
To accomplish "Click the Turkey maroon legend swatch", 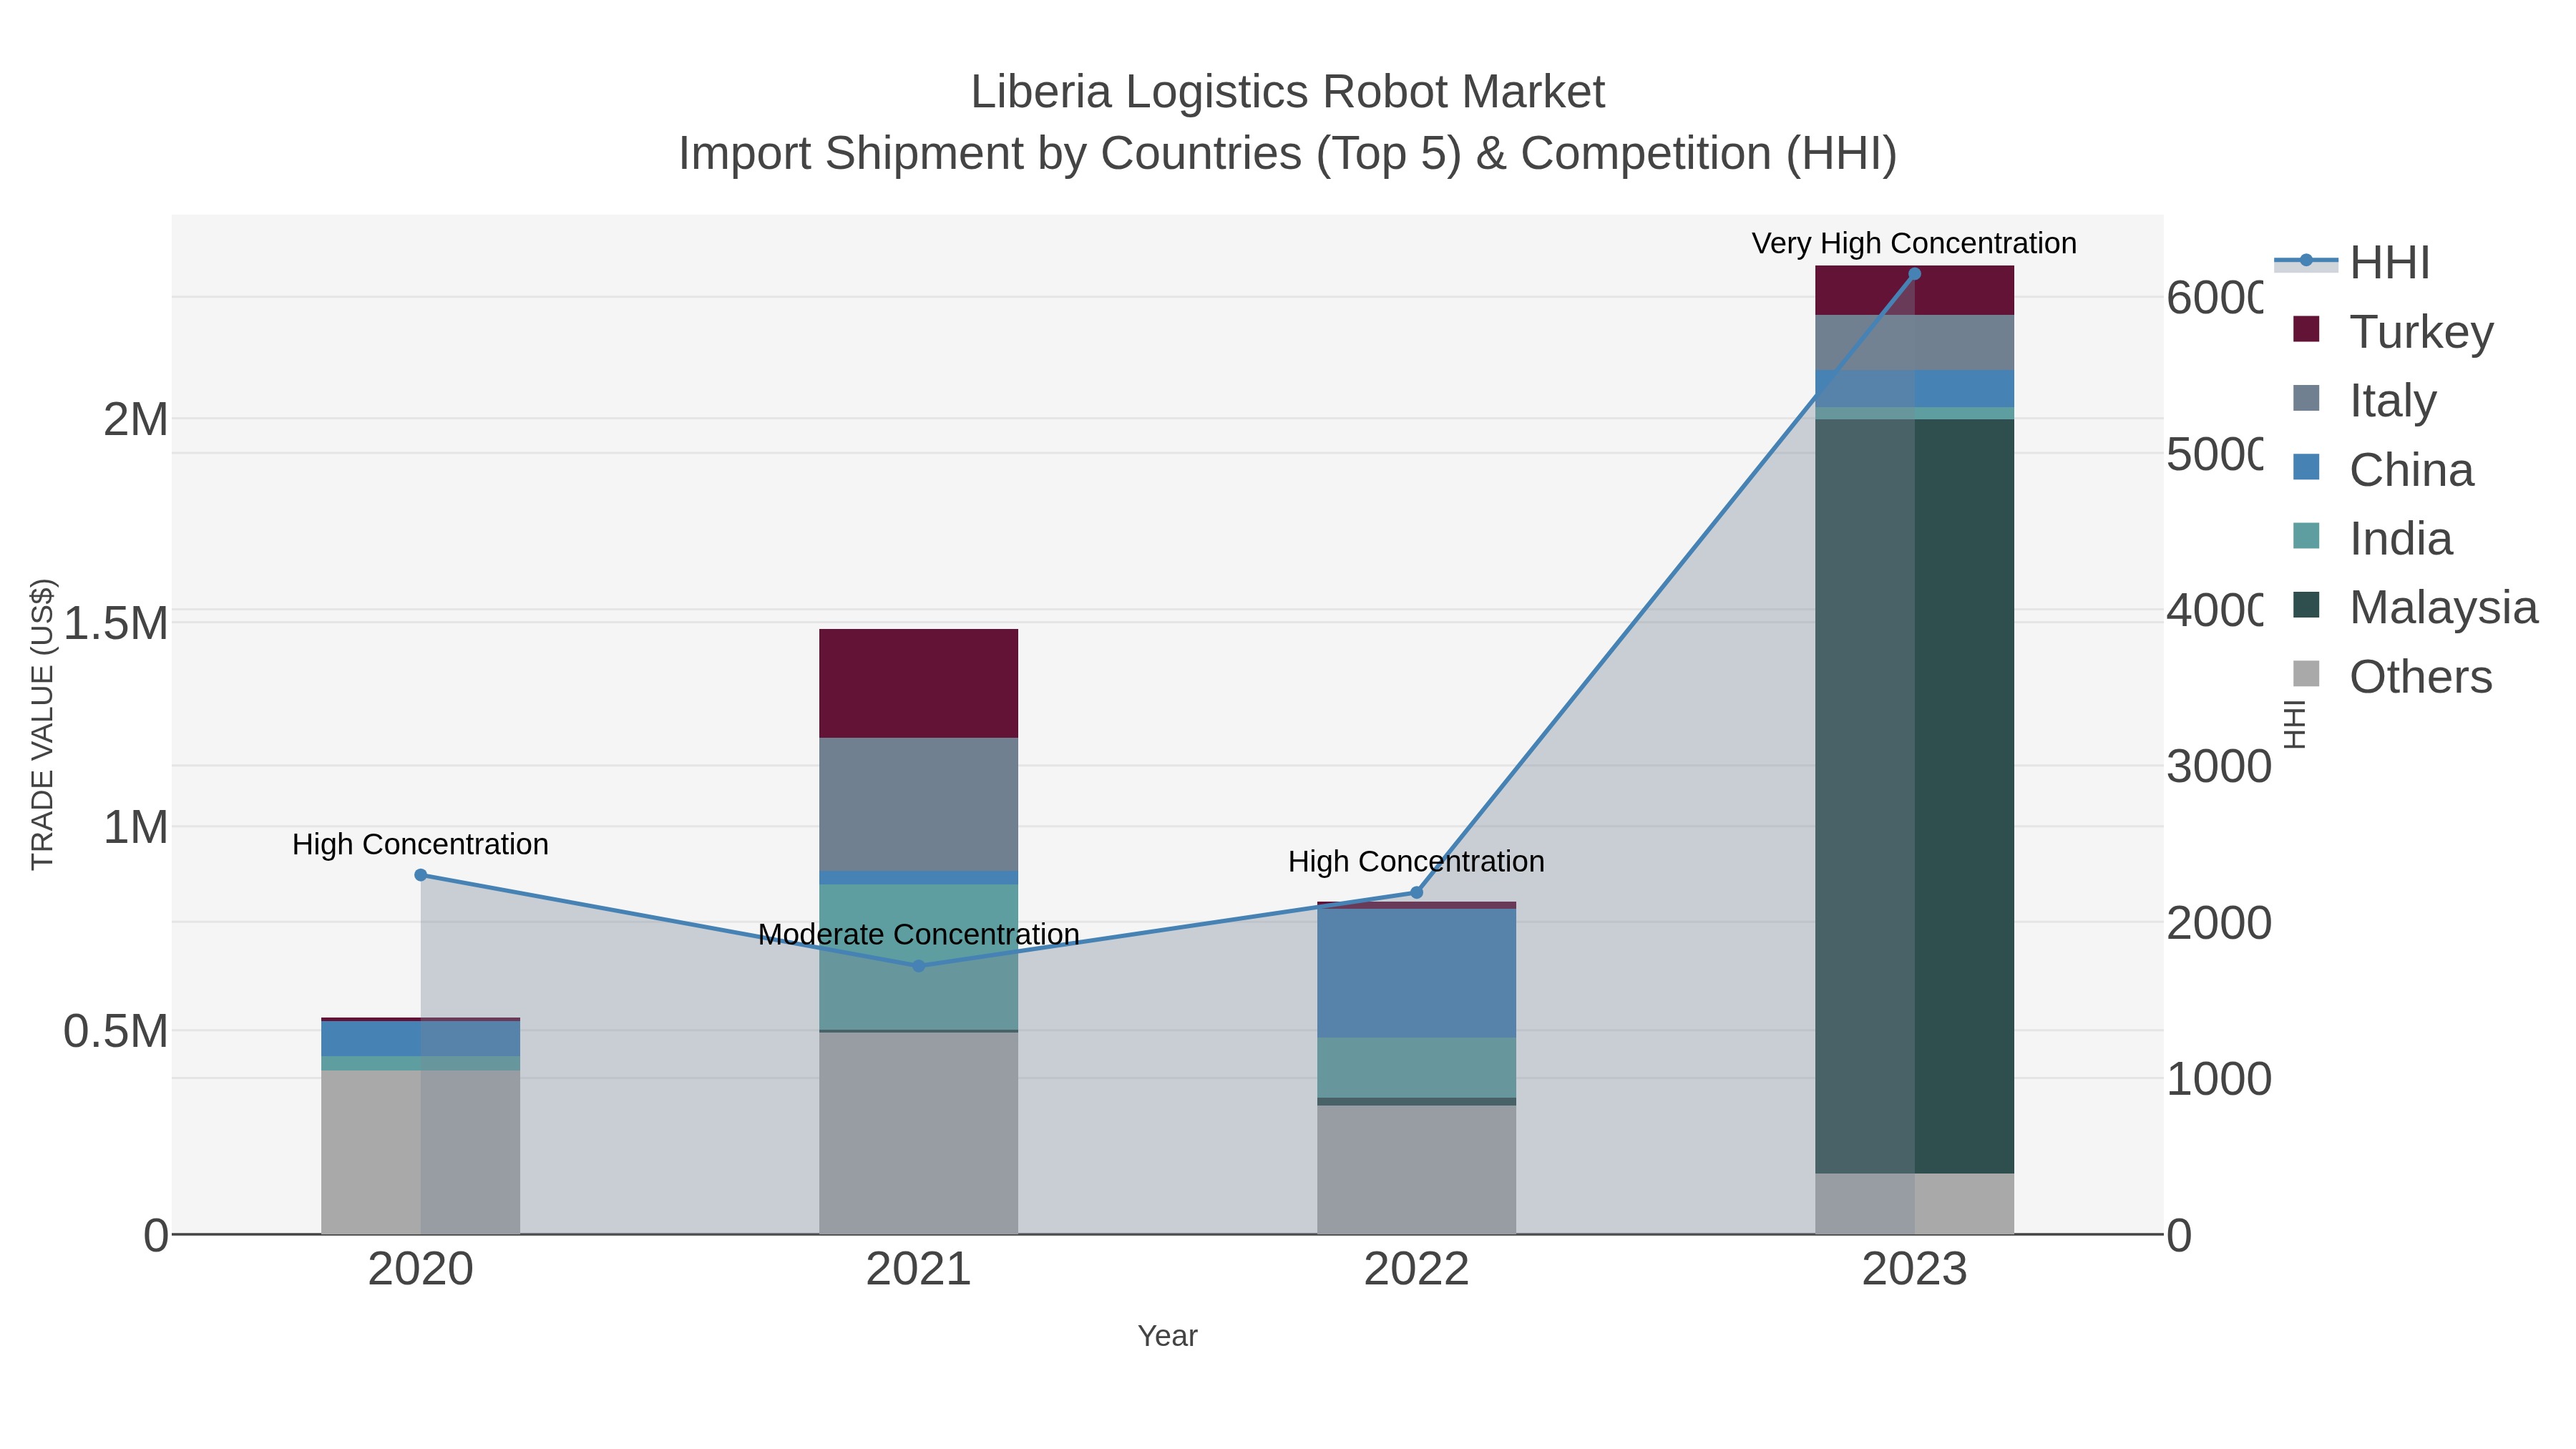I will point(2306,329).
